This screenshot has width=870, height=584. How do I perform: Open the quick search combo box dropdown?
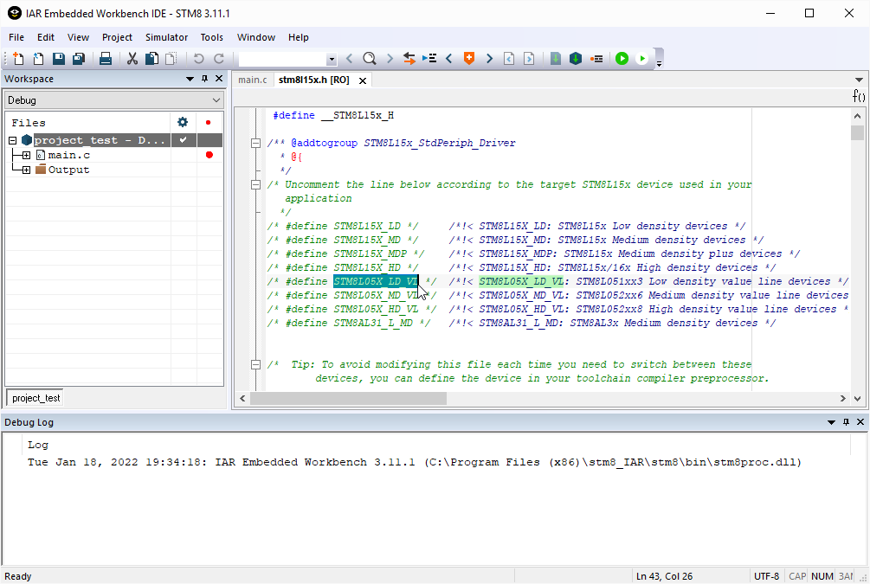pos(332,59)
